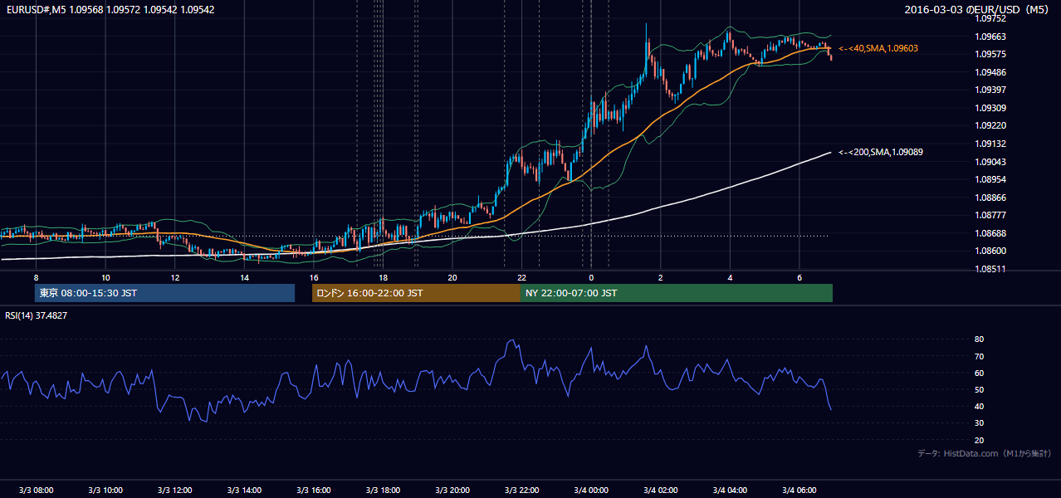Click hour tick 6 under price chart
This screenshot has width=1061, height=498.
[799, 277]
